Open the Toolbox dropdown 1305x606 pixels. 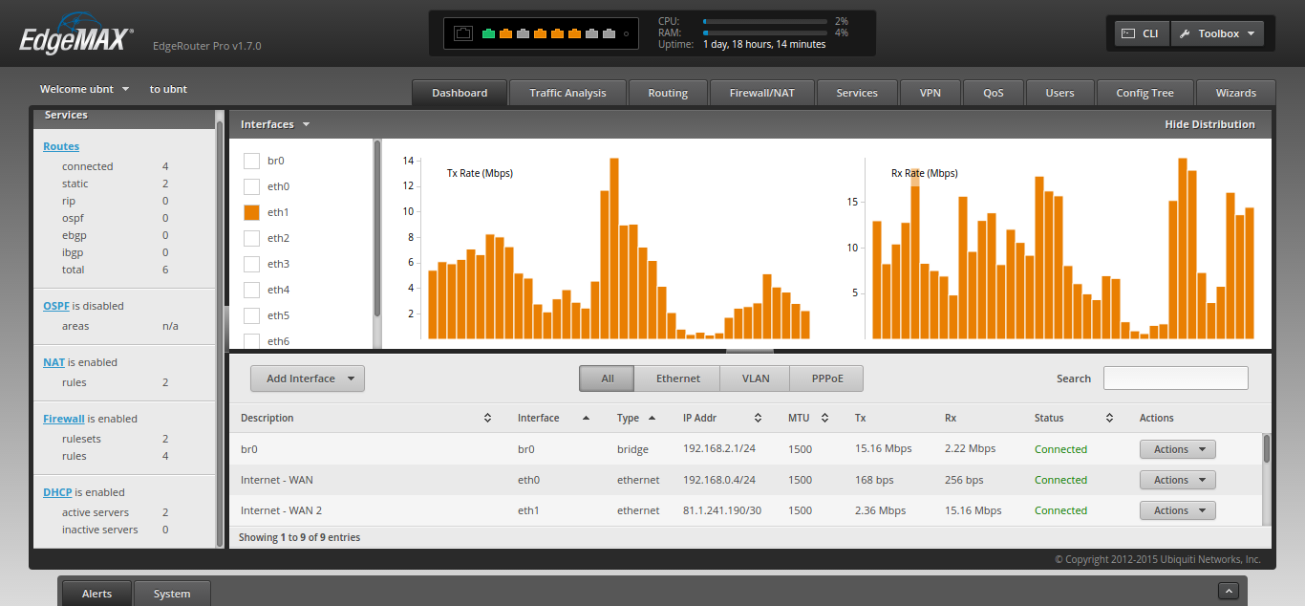[x=1217, y=33]
